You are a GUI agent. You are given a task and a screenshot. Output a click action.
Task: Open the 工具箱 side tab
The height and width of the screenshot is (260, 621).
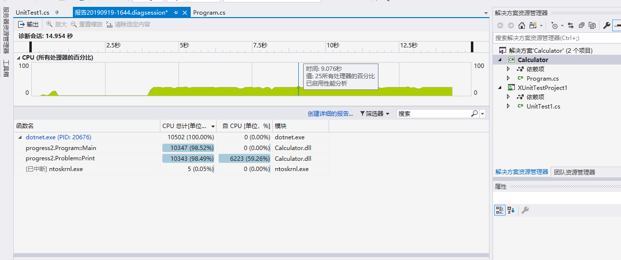coord(6,69)
